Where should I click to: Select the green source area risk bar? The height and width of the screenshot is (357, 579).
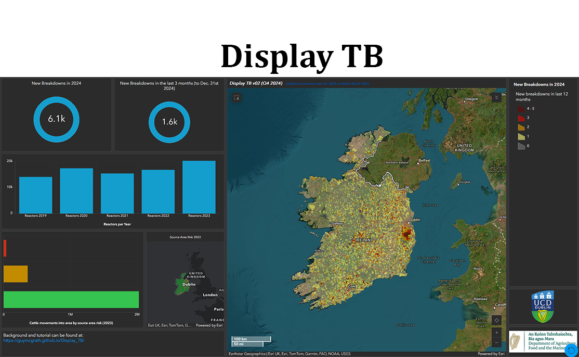[x=71, y=299]
